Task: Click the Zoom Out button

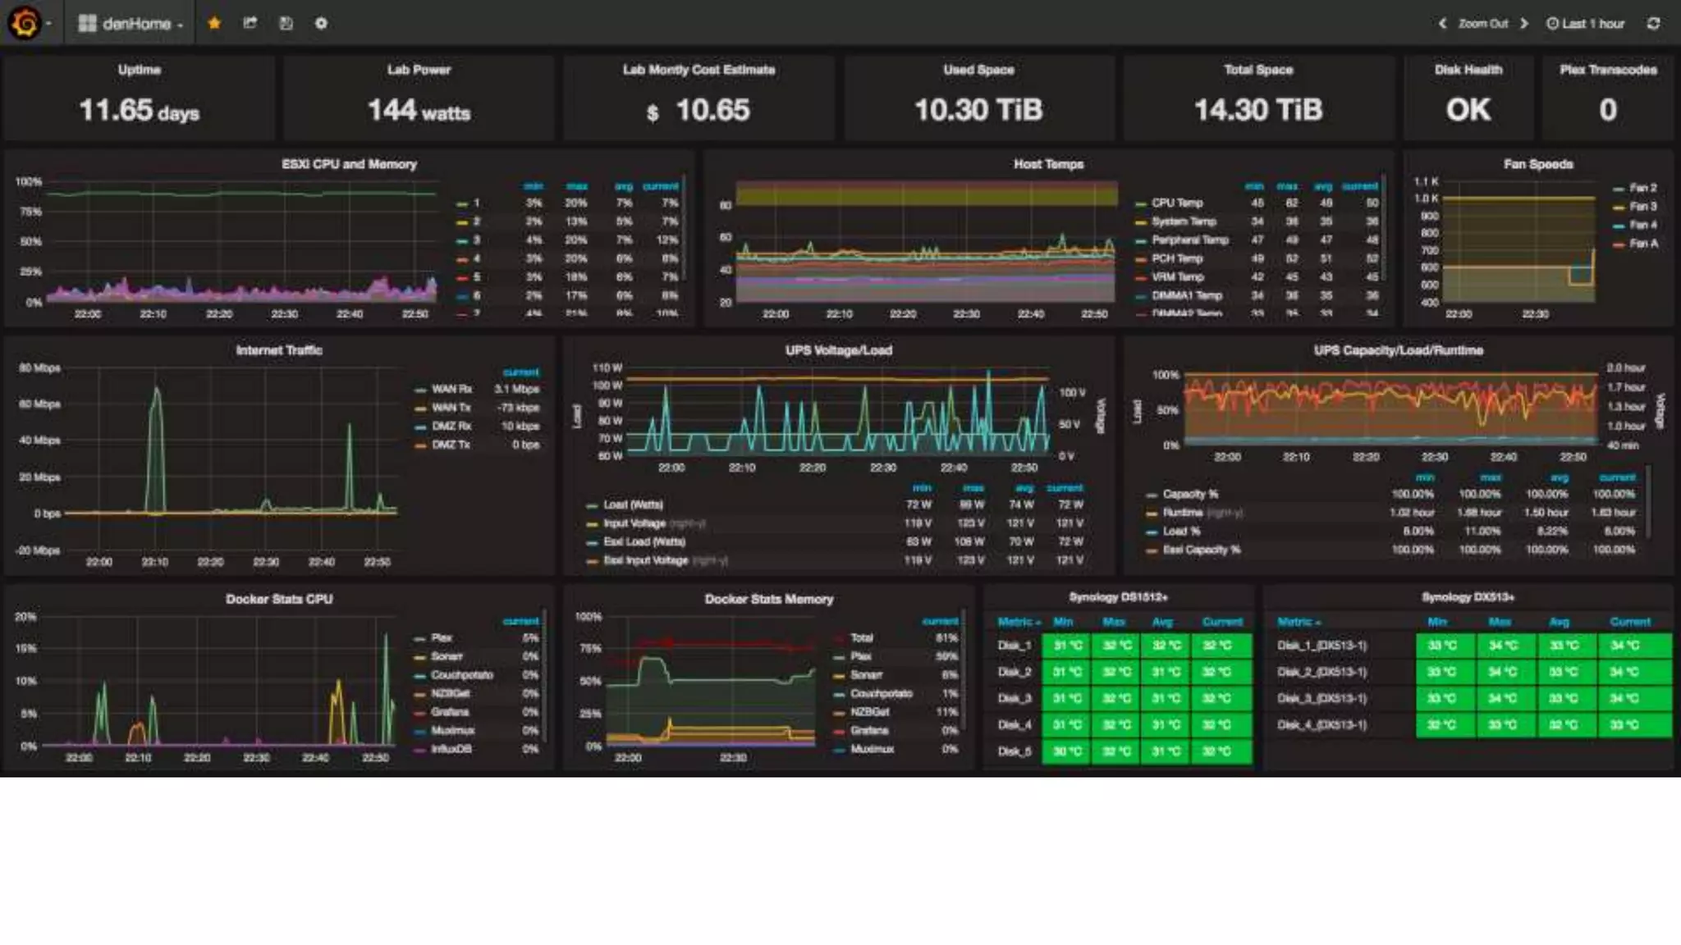Action: point(1482,23)
